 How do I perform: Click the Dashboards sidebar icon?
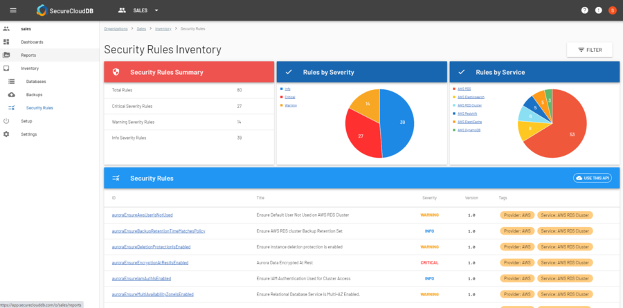tap(6, 42)
